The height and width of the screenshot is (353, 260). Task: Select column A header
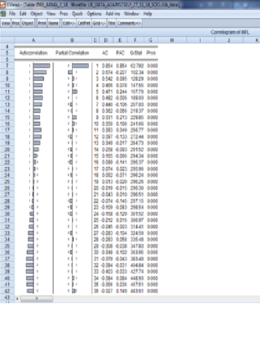(x=34, y=40)
